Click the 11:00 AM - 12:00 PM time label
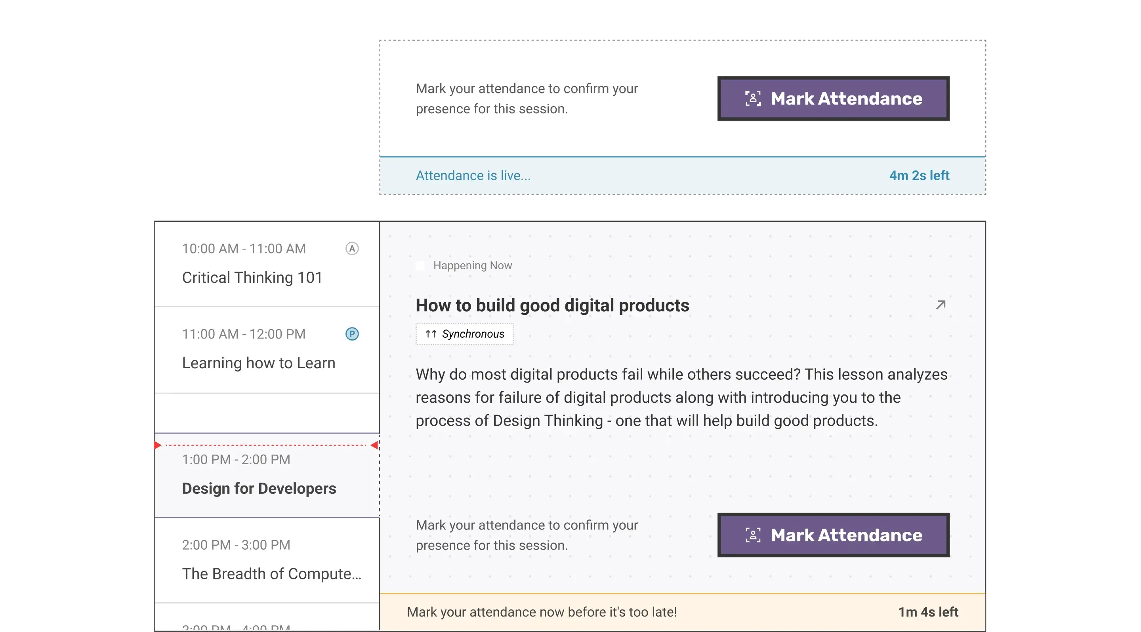This screenshot has width=1141, height=632. 244,334
